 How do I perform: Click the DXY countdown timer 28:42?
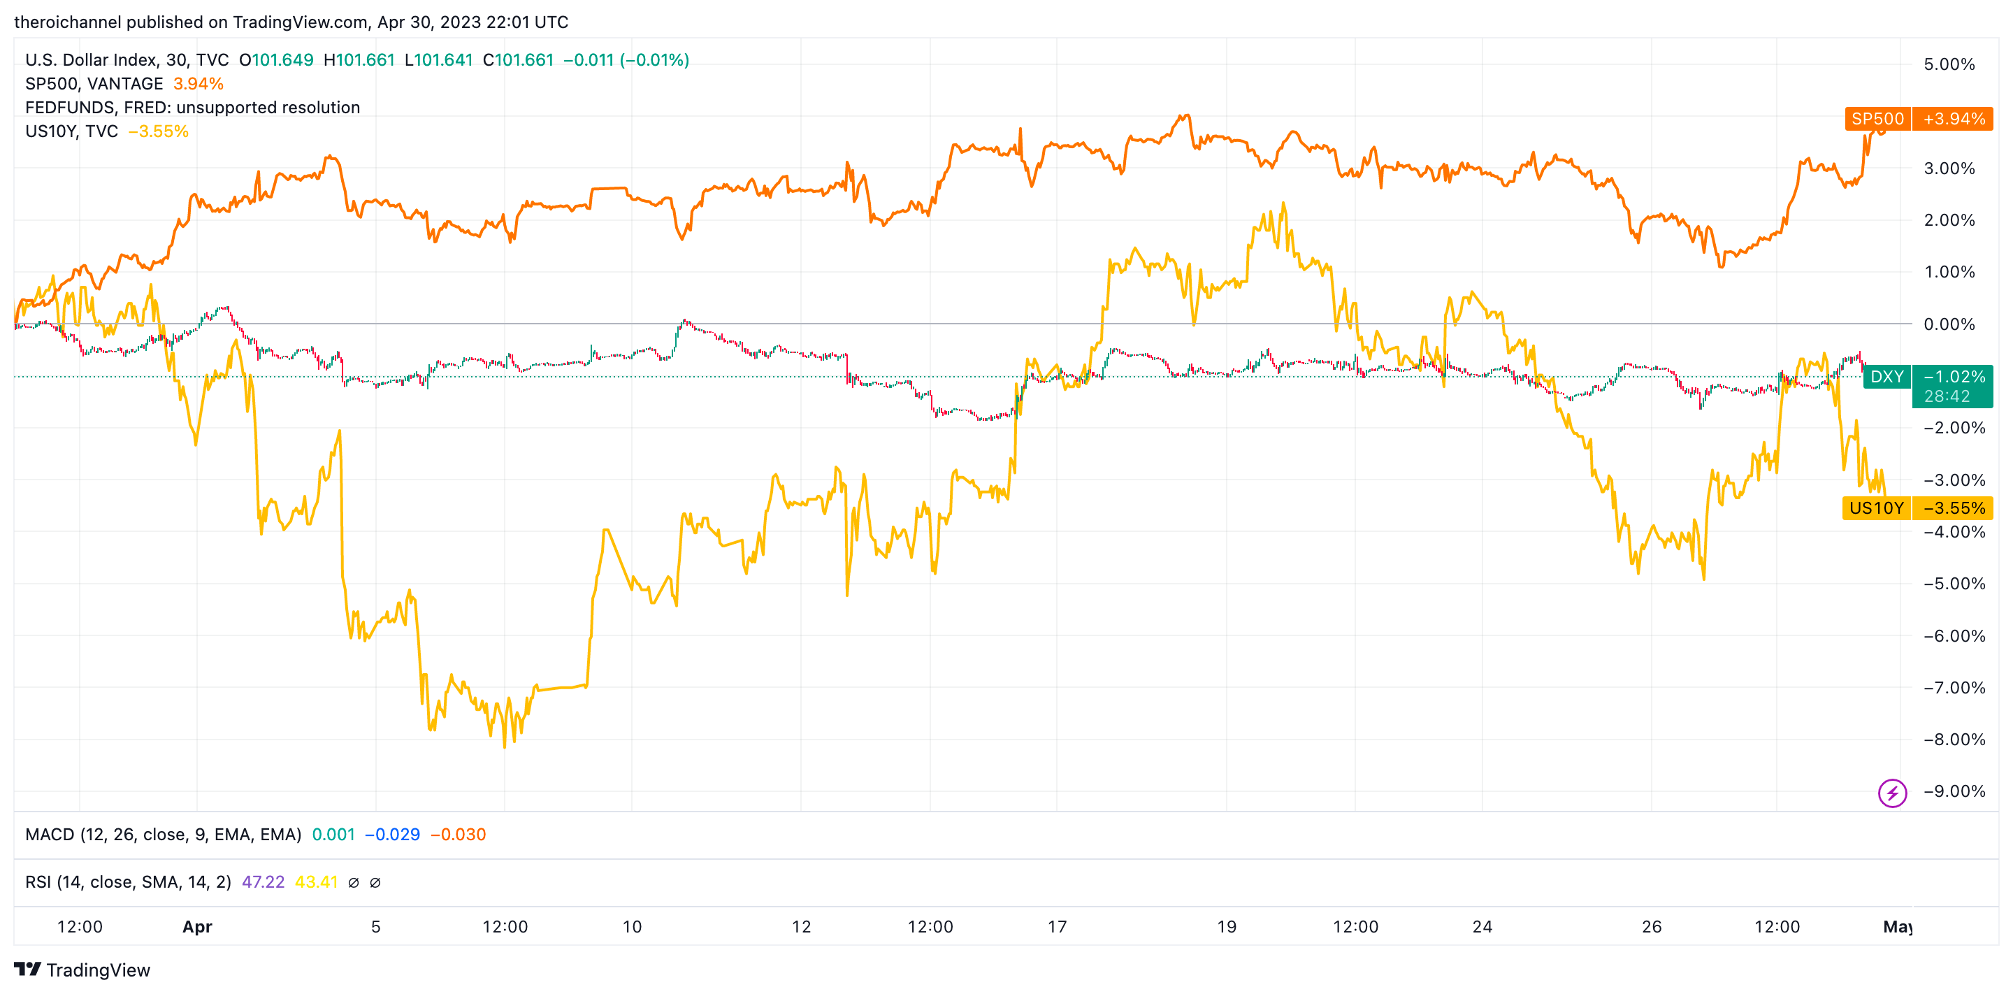click(1947, 396)
